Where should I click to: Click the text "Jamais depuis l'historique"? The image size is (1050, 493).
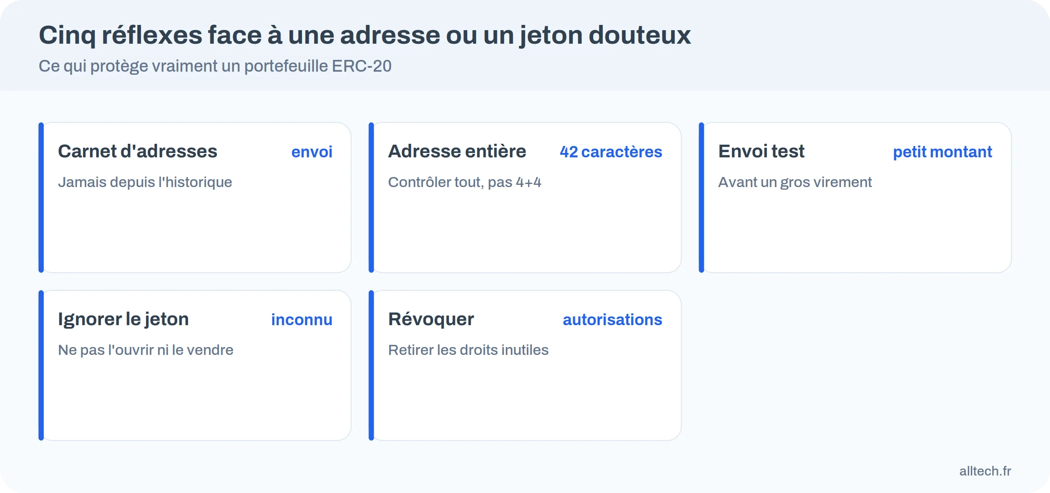pyautogui.click(x=145, y=182)
